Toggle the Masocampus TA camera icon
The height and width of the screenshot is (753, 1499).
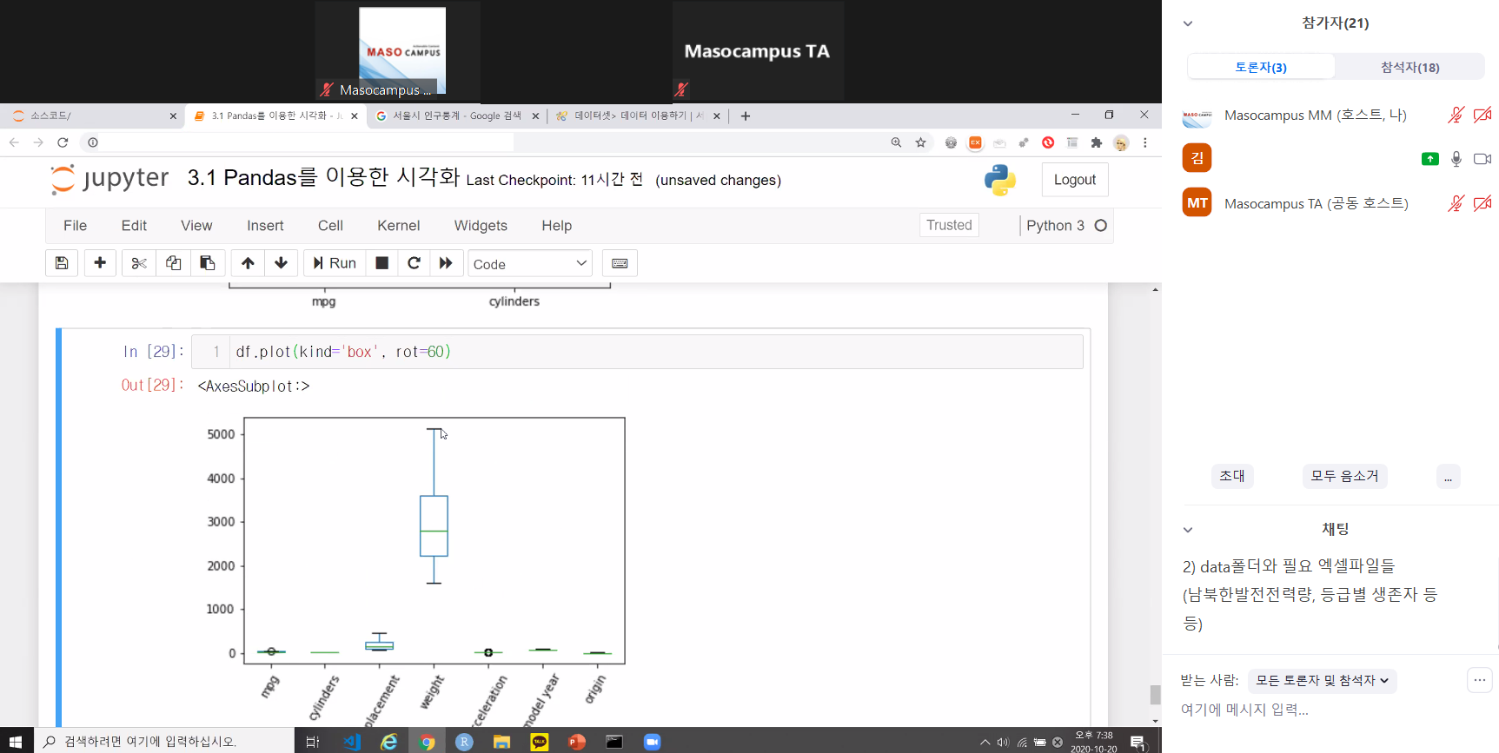click(1482, 203)
